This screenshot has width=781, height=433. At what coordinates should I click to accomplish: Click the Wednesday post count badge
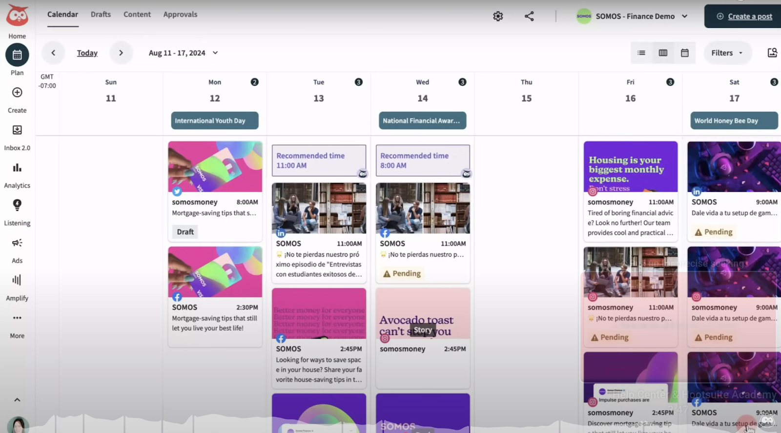[x=462, y=82]
